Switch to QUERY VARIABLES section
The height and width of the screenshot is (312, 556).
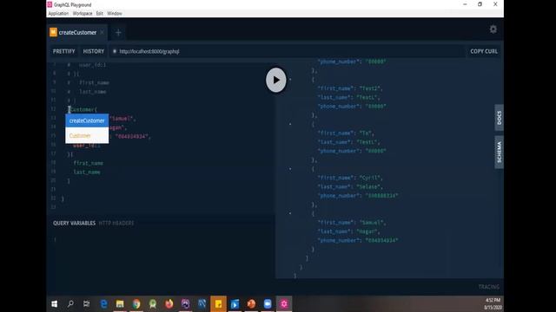tap(74, 224)
